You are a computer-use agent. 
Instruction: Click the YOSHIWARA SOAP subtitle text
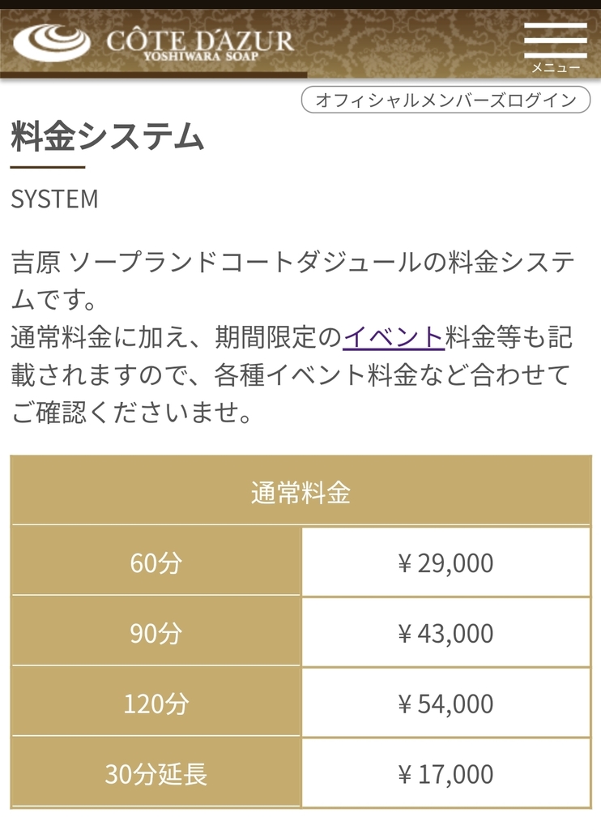click(x=200, y=57)
